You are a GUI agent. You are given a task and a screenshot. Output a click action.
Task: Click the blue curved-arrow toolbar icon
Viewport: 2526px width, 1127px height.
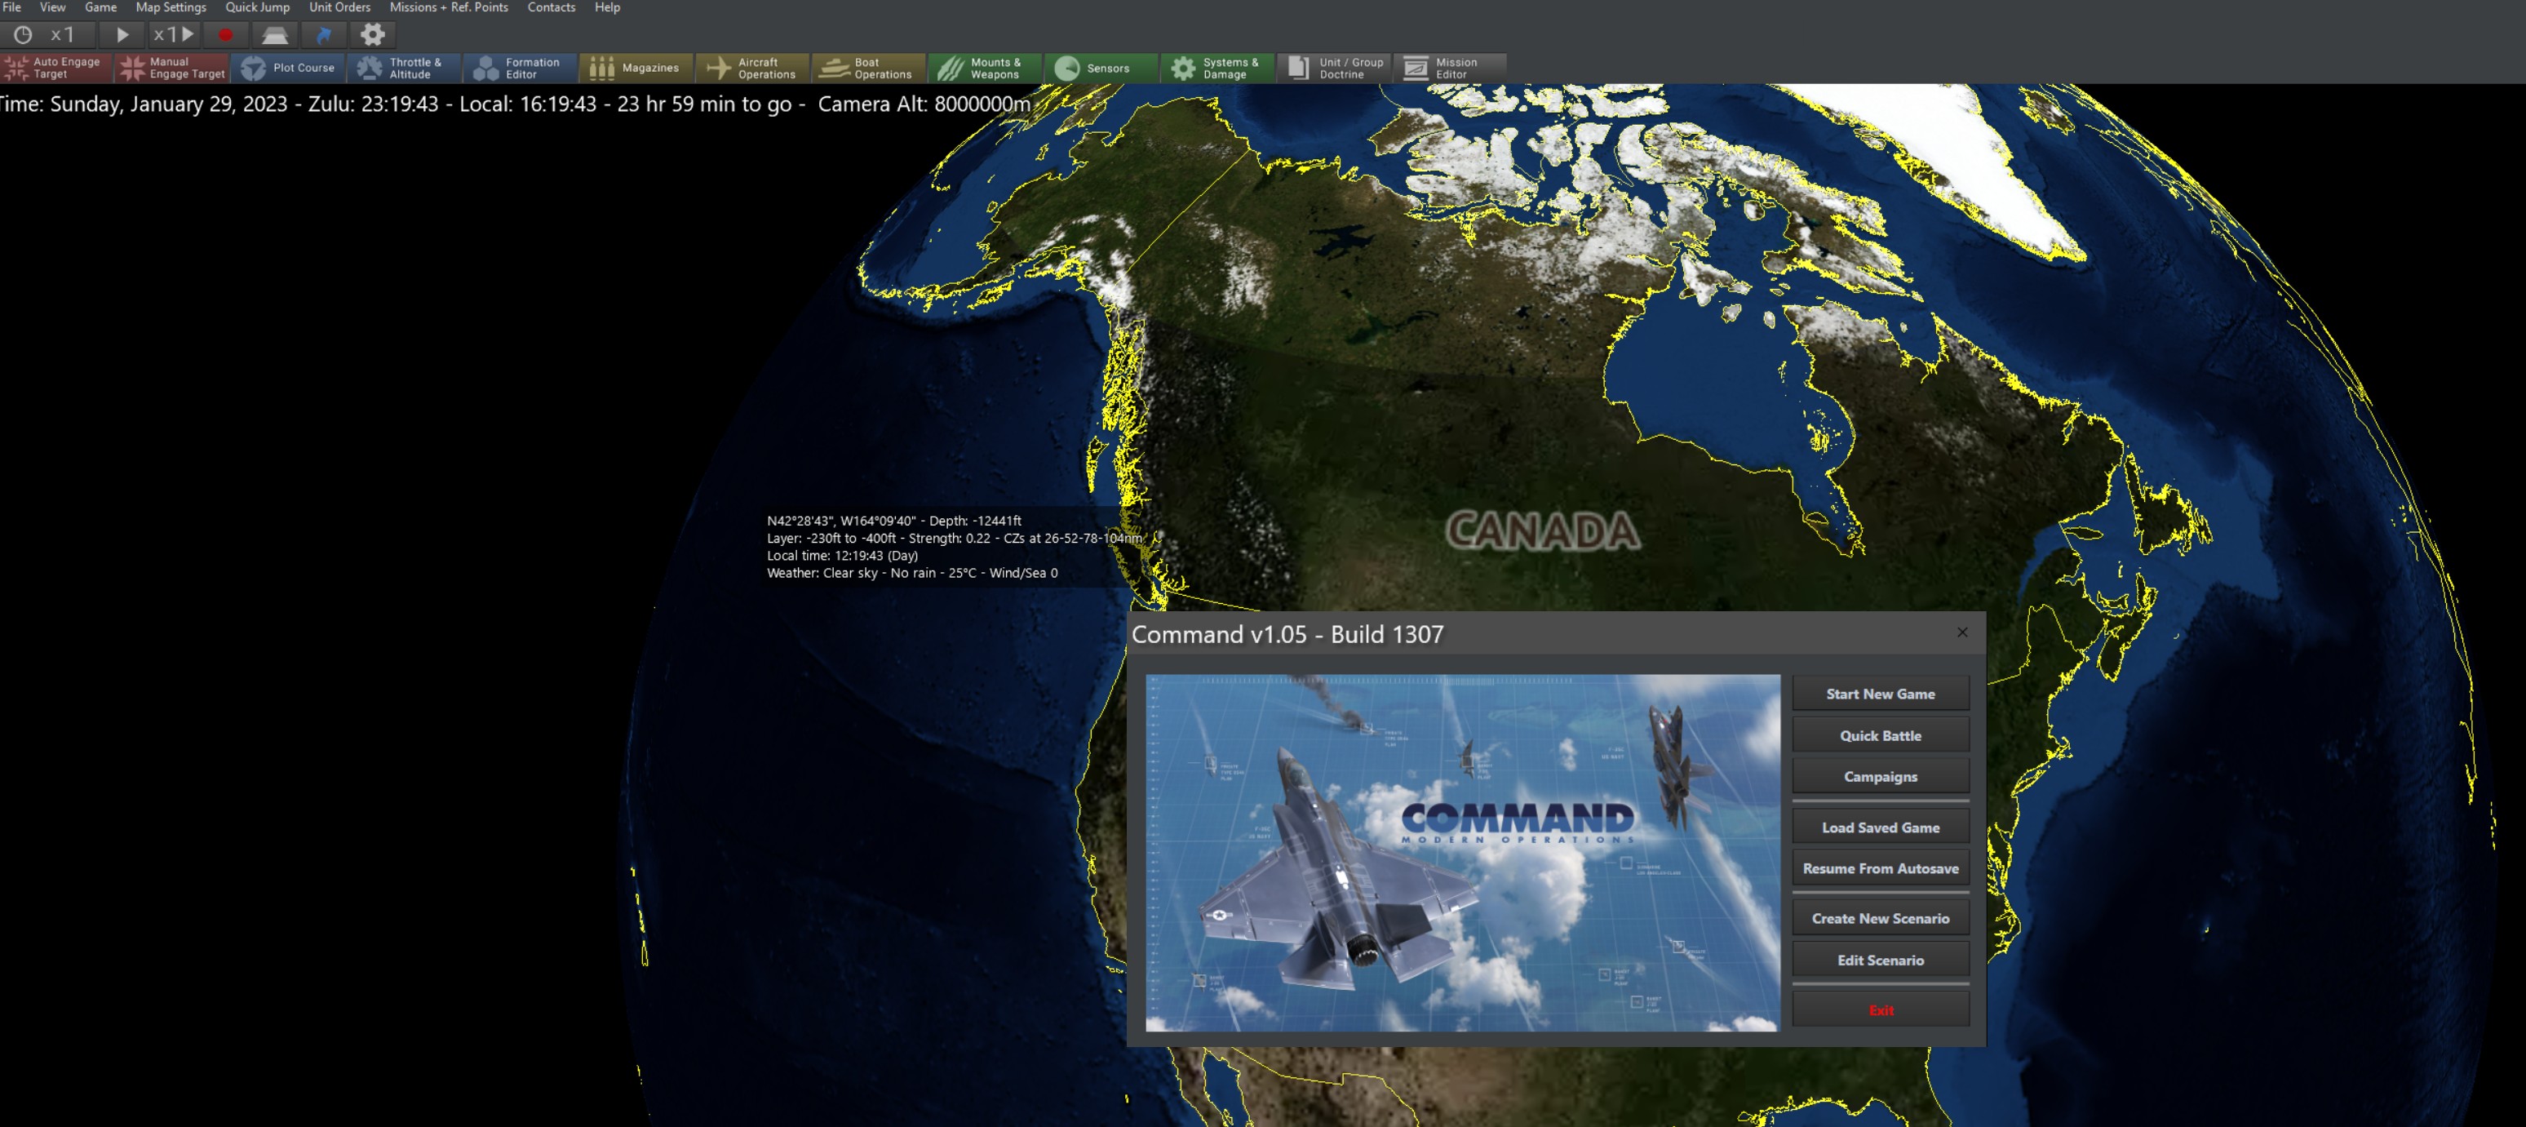(324, 34)
